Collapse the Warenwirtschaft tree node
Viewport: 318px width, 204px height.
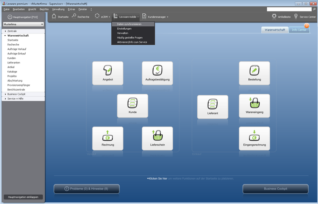click(5, 36)
